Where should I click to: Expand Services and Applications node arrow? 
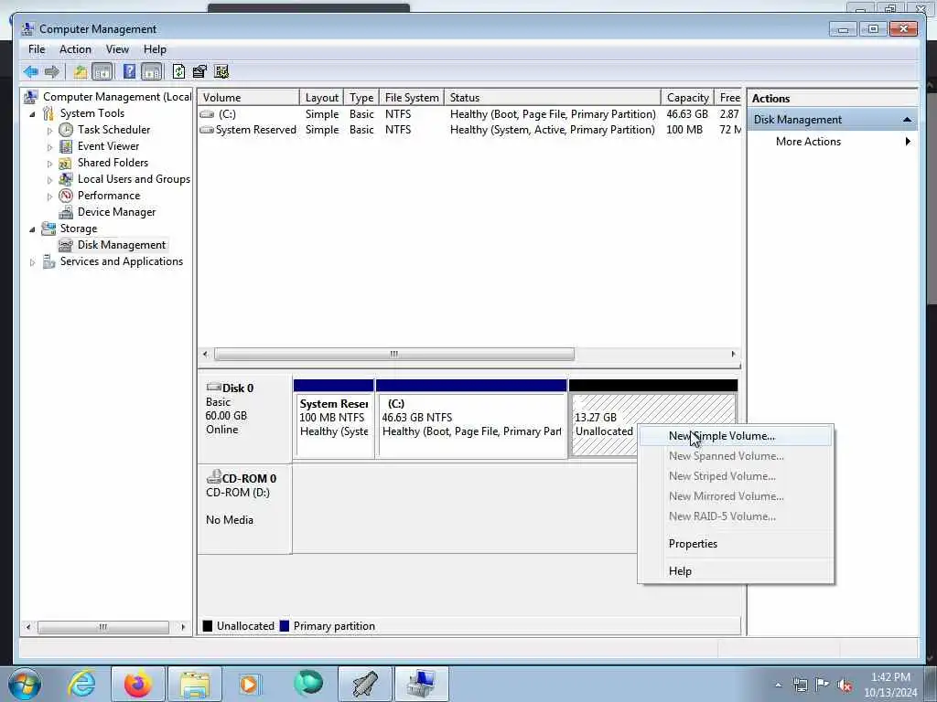(x=32, y=262)
